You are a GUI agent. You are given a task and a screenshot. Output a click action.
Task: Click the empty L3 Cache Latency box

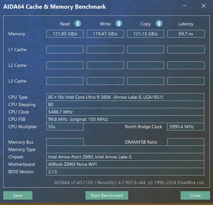(x=186, y=81)
